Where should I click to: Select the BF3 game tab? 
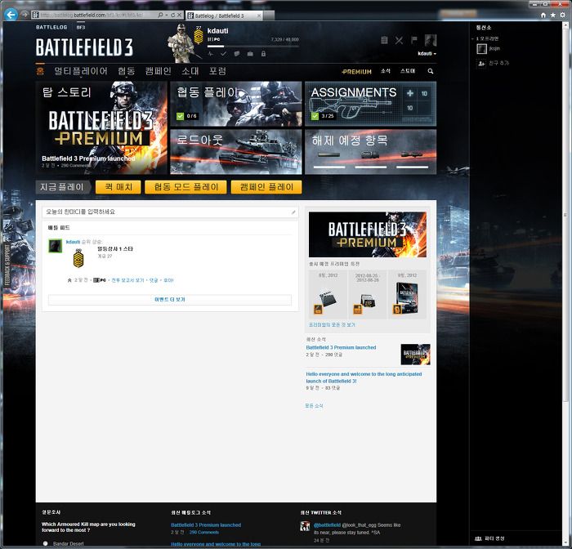(x=81, y=27)
